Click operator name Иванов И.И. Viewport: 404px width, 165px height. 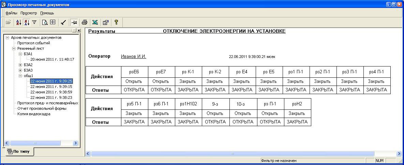133,57
